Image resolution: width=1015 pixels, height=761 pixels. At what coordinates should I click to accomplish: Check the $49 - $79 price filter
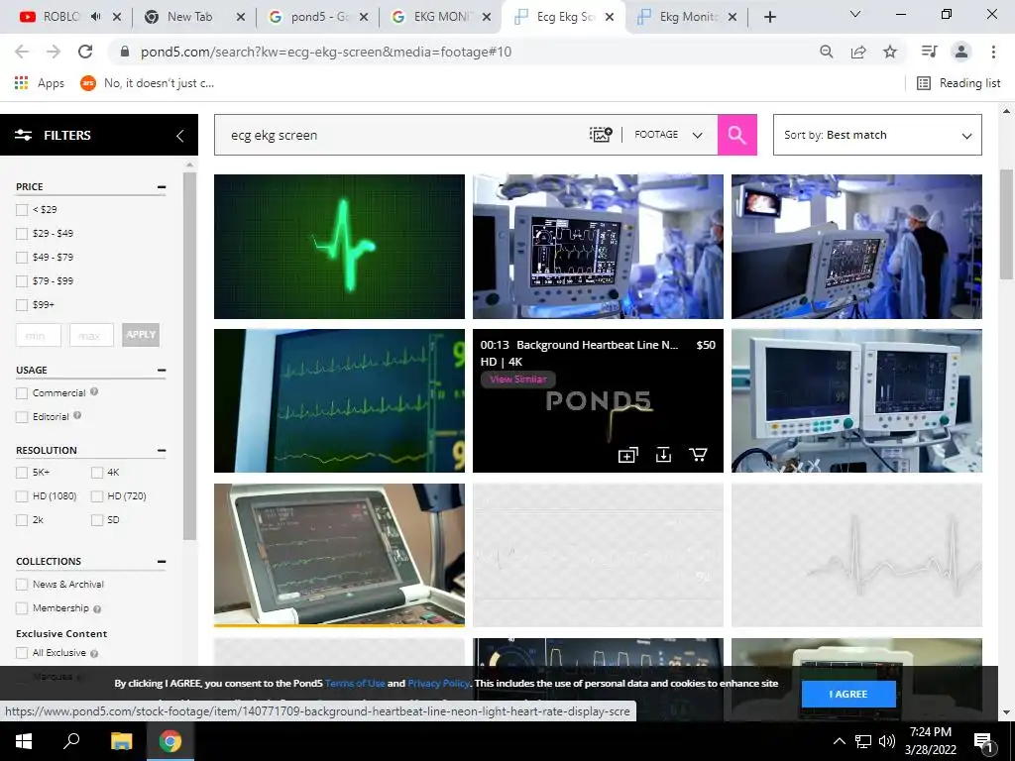pos(22,258)
